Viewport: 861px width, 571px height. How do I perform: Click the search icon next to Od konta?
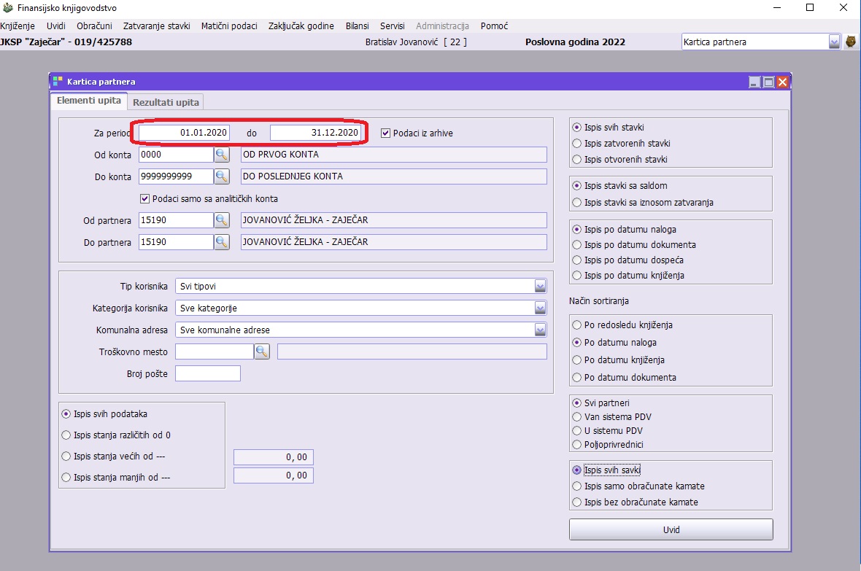click(222, 155)
